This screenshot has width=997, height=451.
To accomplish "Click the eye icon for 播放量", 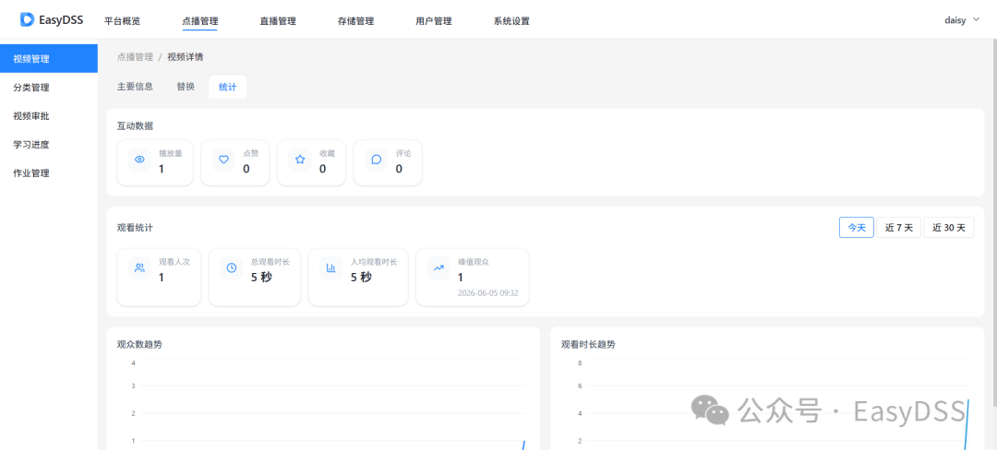I will 140,160.
